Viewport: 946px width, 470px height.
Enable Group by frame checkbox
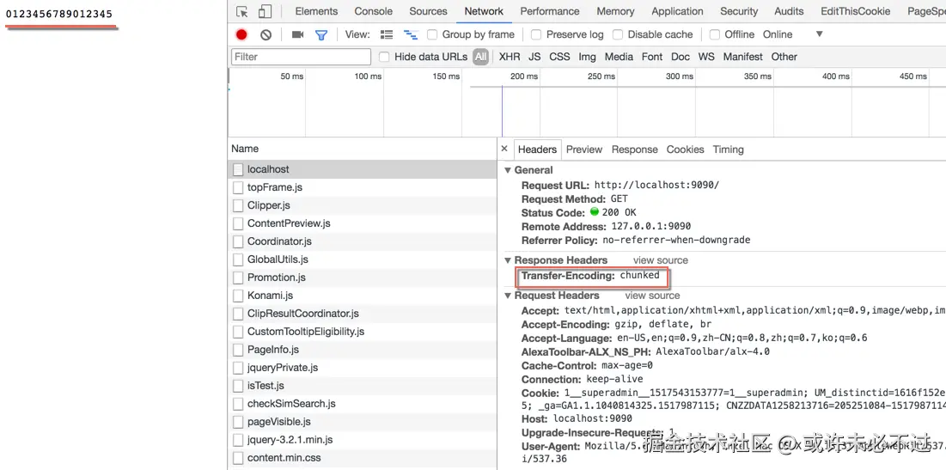click(x=432, y=34)
